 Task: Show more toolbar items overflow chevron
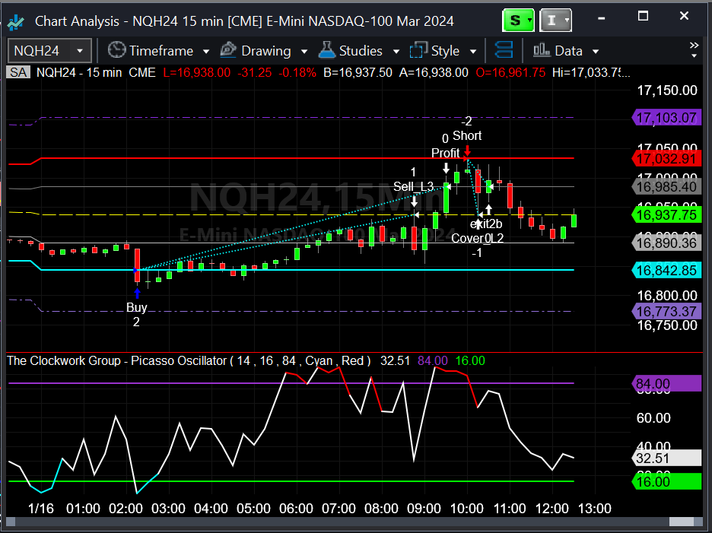694,49
